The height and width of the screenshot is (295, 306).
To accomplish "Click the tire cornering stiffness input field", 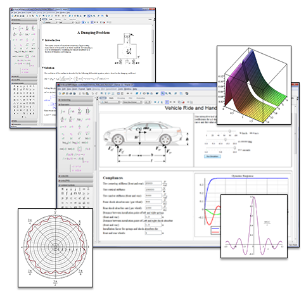I will pos(153,183).
